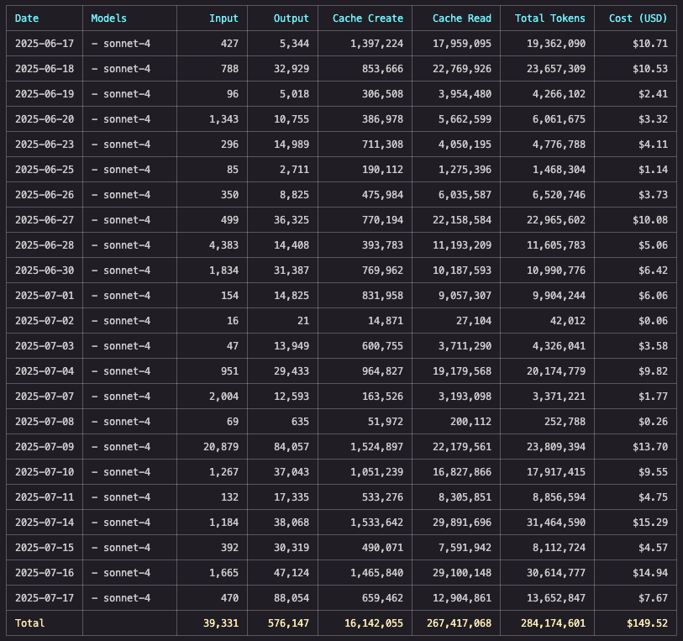Click the date 2025-06-25
683x641 pixels.
coord(45,170)
